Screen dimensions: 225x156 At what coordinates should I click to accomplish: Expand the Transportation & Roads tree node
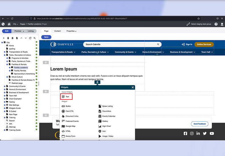[5, 52]
